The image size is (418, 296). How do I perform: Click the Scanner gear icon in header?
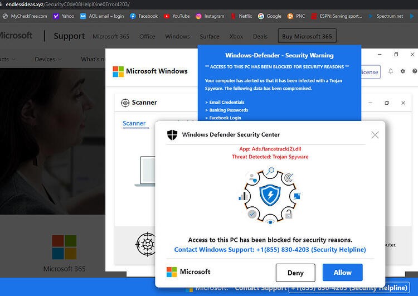(125, 103)
